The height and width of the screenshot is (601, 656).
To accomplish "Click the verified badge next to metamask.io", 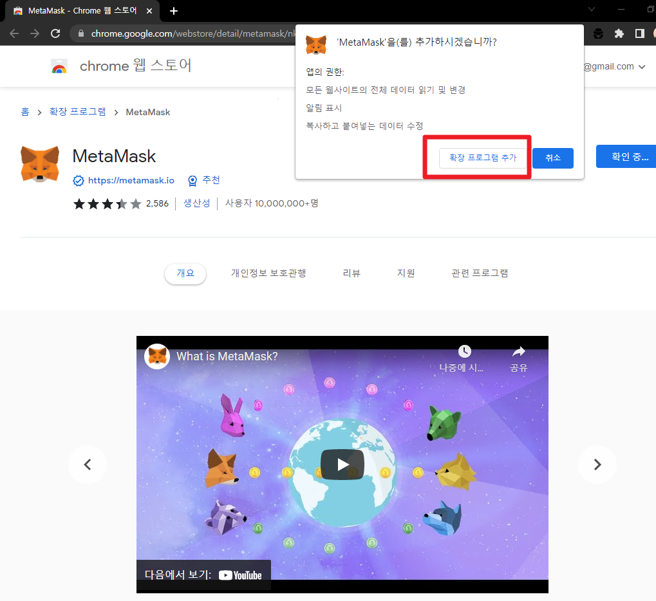I will click(79, 181).
